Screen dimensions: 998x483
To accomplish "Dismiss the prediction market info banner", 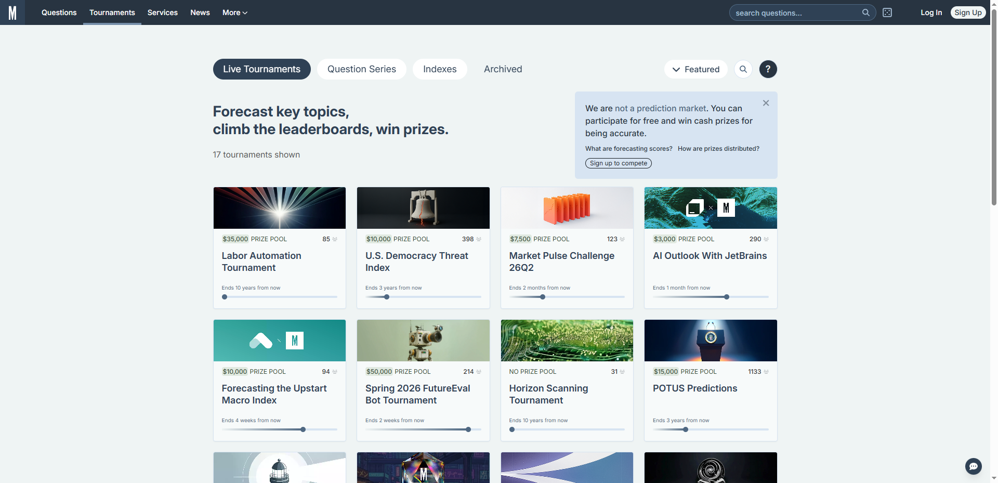I will click(x=766, y=103).
